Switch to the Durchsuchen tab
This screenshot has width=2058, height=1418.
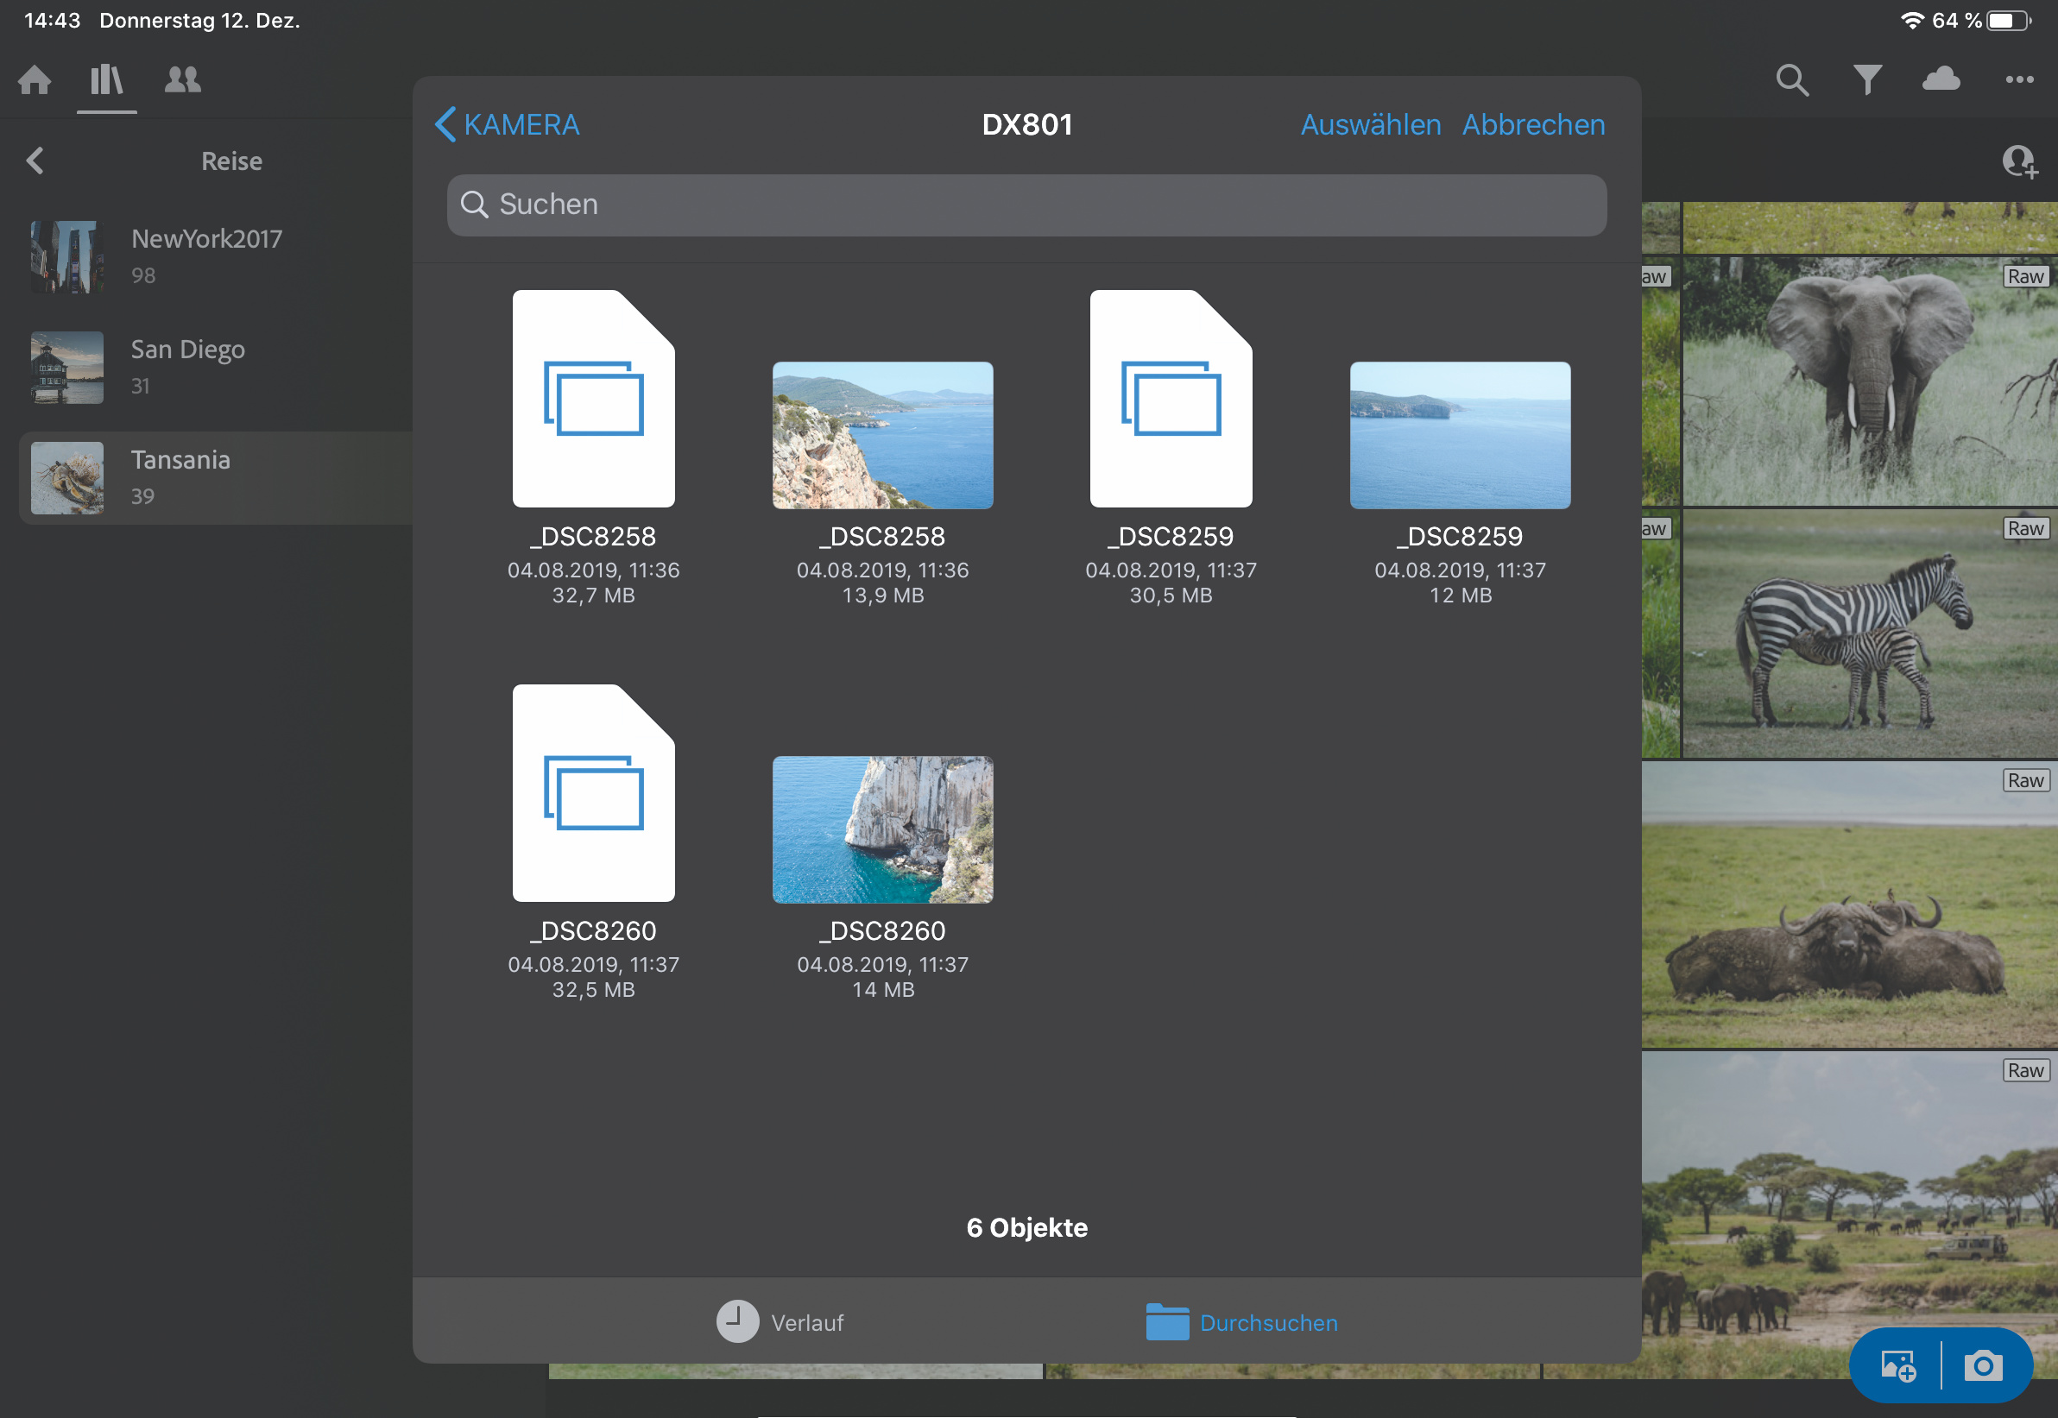pos(1241,1322)
